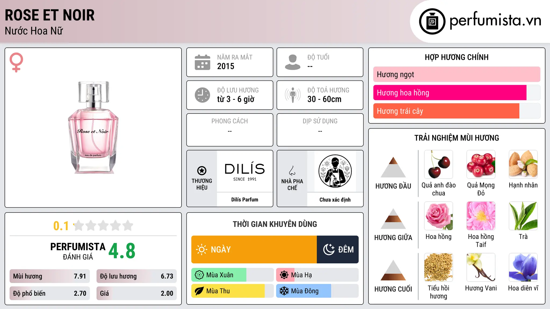This screenshot has height=309, width=550.
Task: Click the Hợp hương chính heading
Action: (x=457, y=57)
